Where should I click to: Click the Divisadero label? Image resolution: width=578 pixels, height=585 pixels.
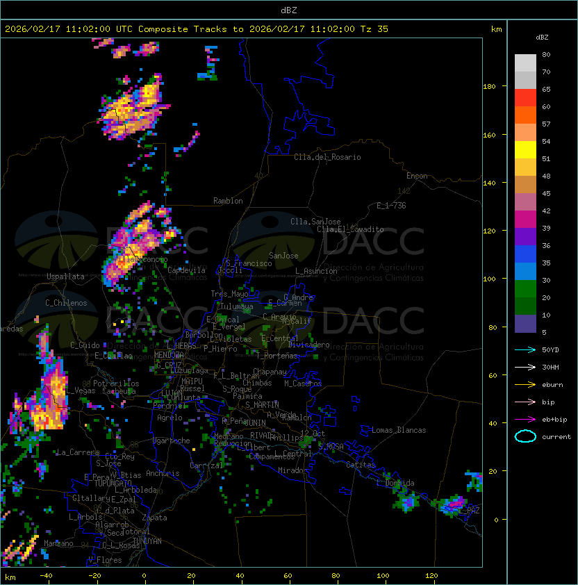[308, 345]
